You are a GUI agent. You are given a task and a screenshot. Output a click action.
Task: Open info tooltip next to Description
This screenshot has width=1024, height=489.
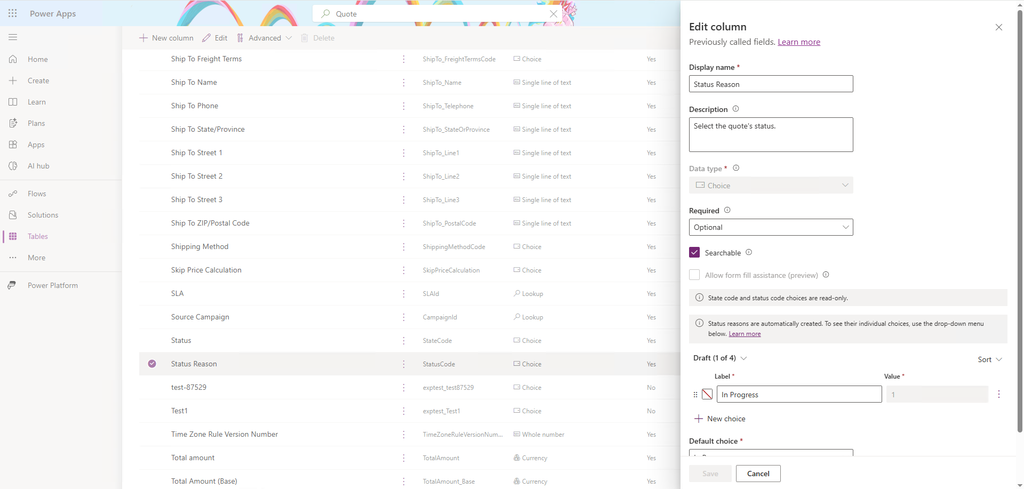coord(735,109)
